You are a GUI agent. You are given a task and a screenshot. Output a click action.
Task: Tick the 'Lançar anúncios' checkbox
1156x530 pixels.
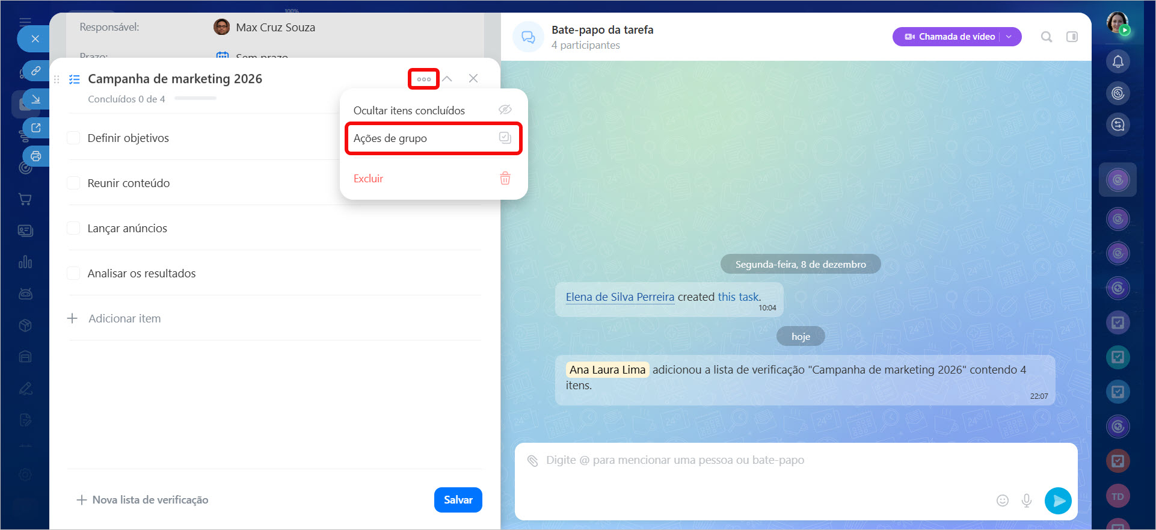(x=73, y=228)
